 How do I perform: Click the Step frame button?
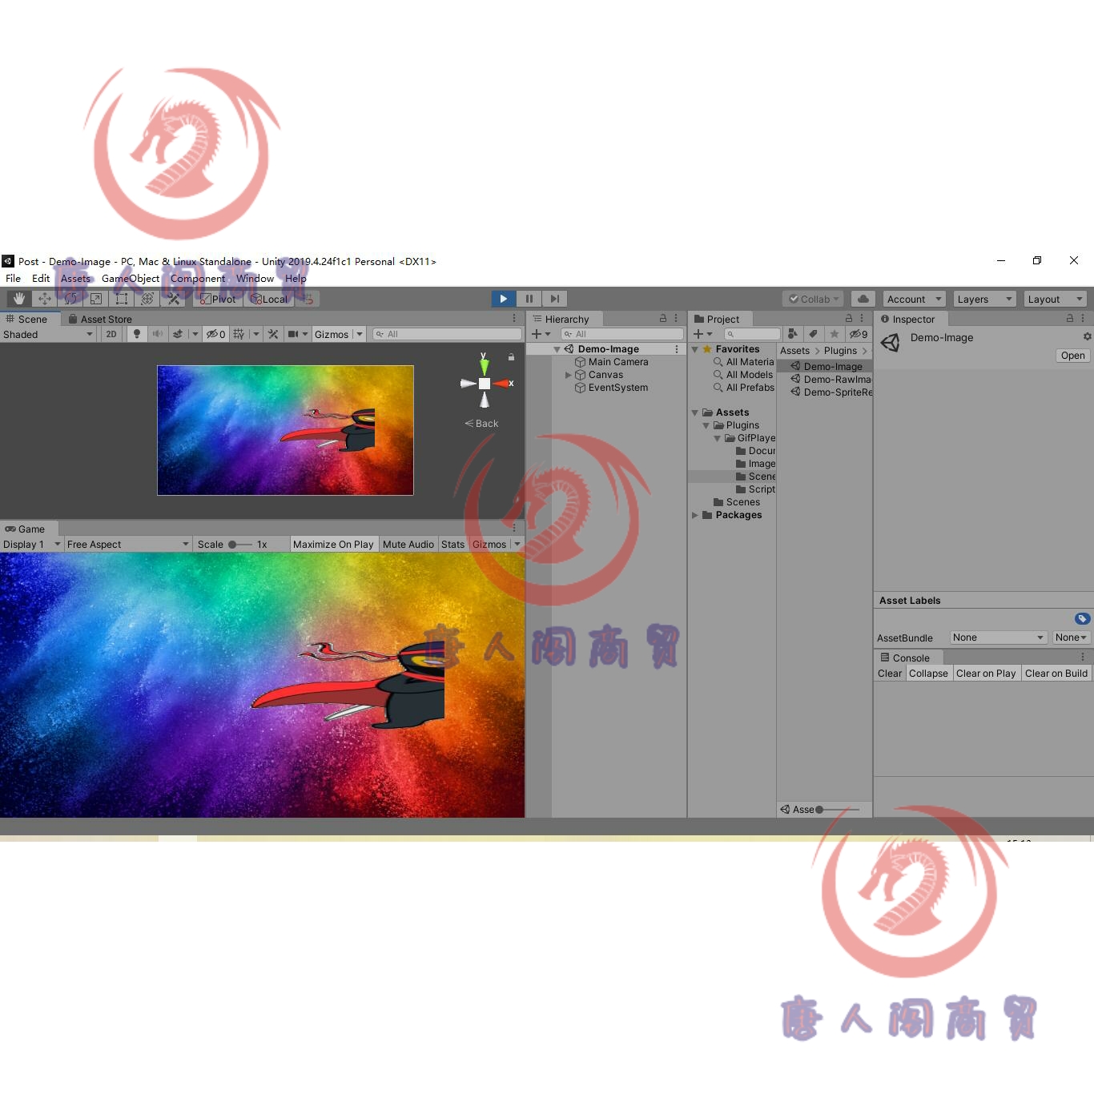pyautogui.click(x=554, y=298)
